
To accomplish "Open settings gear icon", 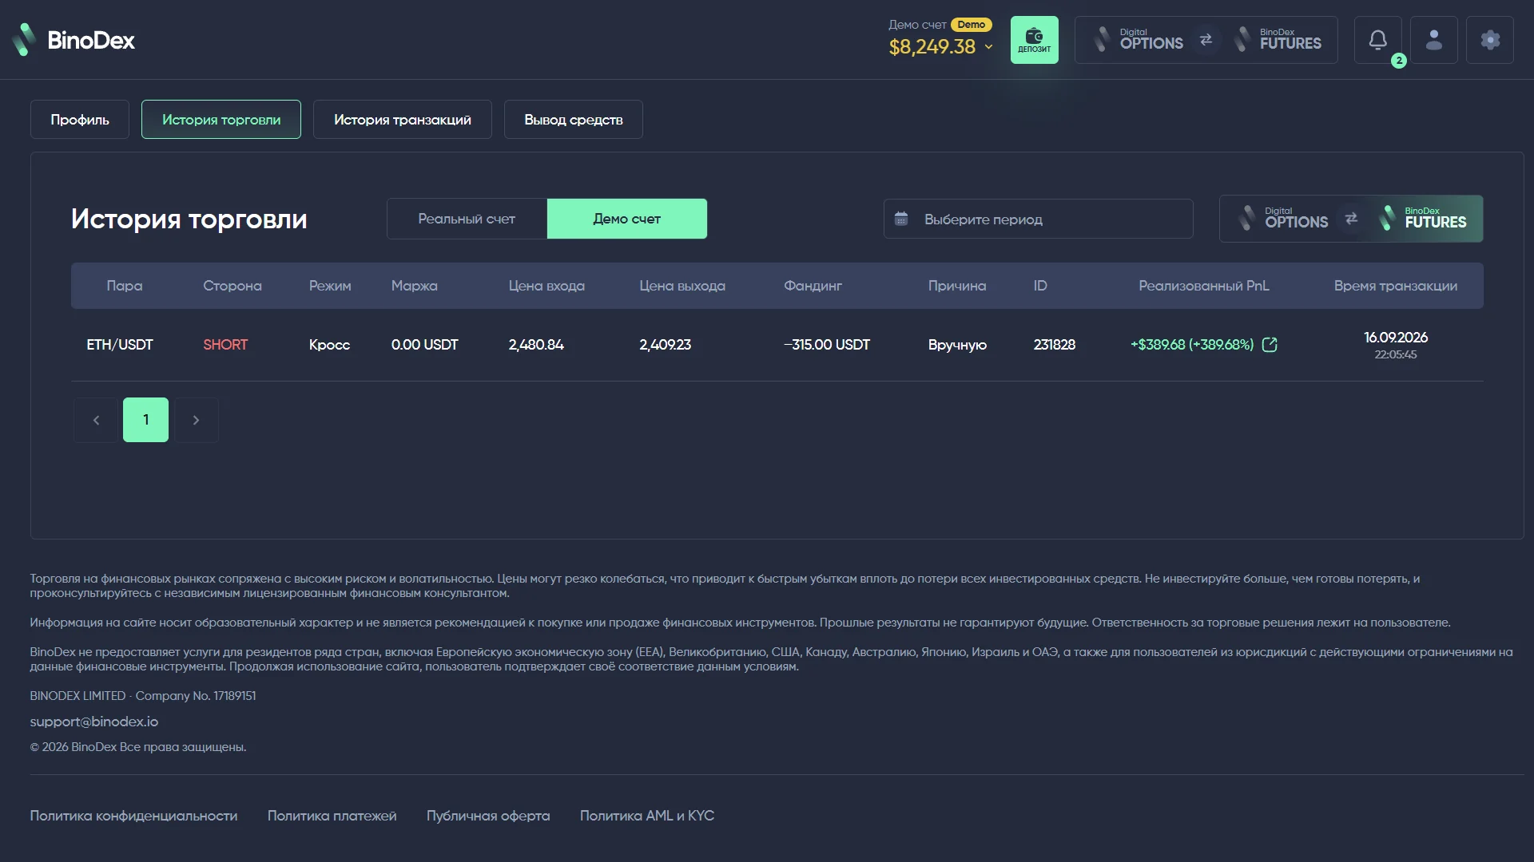I will pos(1489,40).
